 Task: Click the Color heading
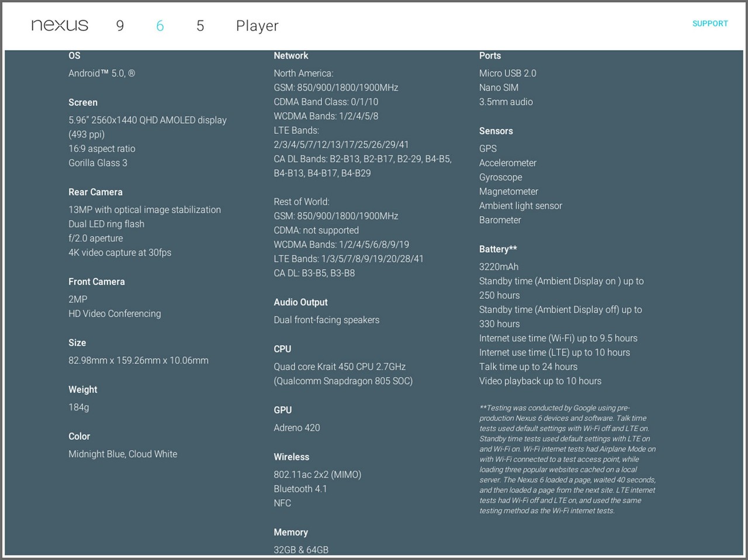coord(79,436)
